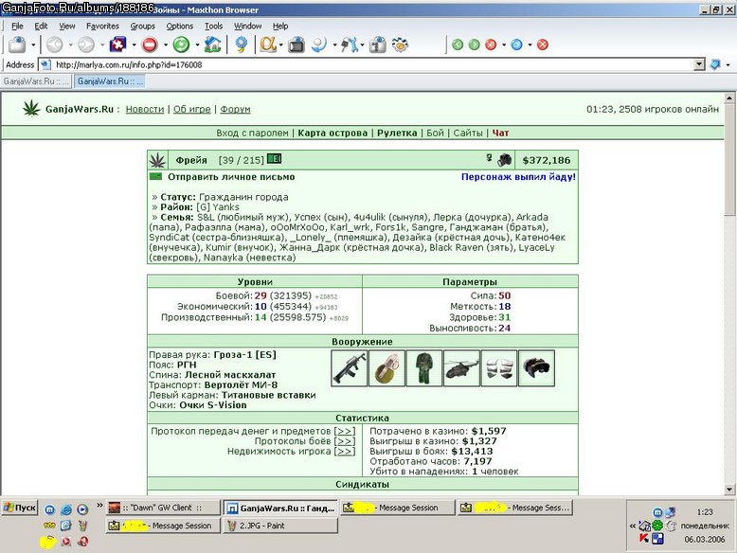Click the red Stop toolbar icon
This screenshot has height=553, width=737.
coord(150,45)
